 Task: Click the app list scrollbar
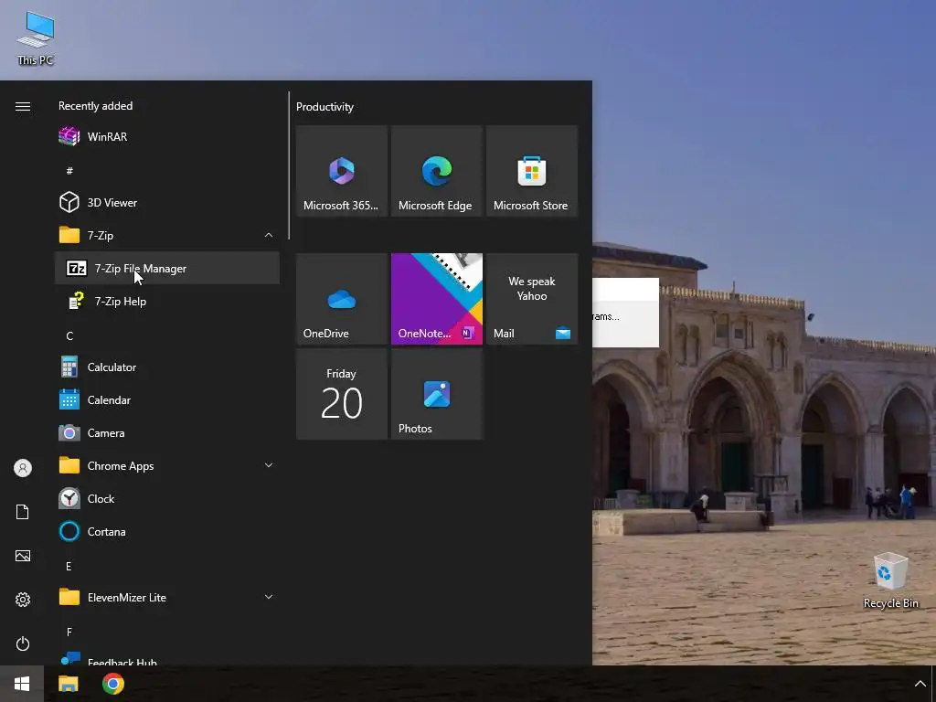[x=289, y=165]
